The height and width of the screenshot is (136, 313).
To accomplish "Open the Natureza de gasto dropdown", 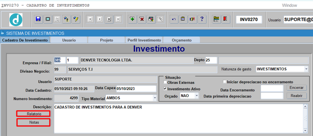I will click(306, 69).
